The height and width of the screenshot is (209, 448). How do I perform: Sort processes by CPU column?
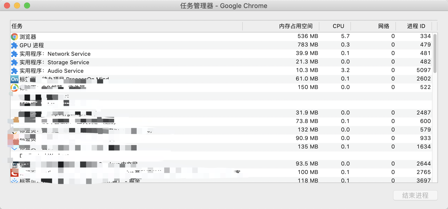pos(338,26)
